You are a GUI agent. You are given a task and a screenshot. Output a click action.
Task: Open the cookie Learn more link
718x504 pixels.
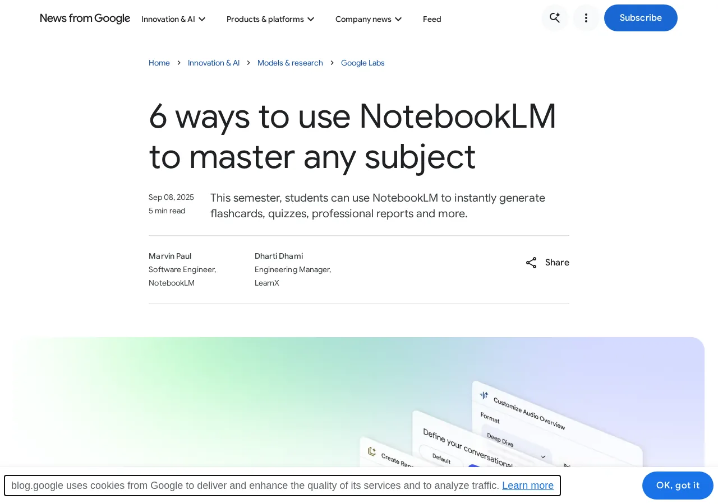[x=528, y=486]
